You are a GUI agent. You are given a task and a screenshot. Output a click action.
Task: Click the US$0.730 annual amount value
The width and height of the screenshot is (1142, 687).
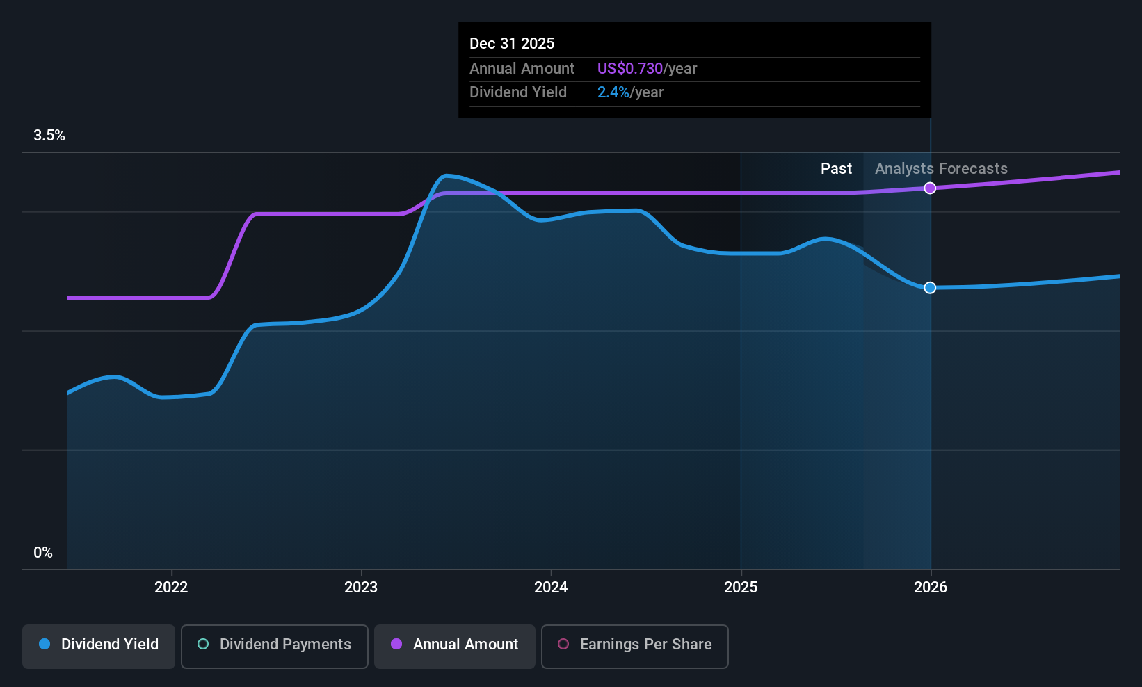tap(630, 69)
